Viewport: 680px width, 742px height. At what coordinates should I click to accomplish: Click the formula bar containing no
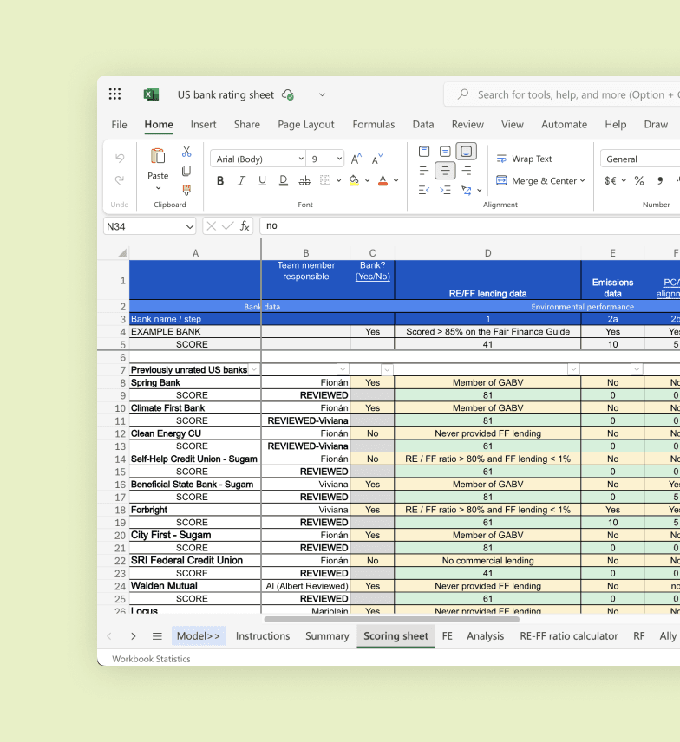[x=470, y=225]
